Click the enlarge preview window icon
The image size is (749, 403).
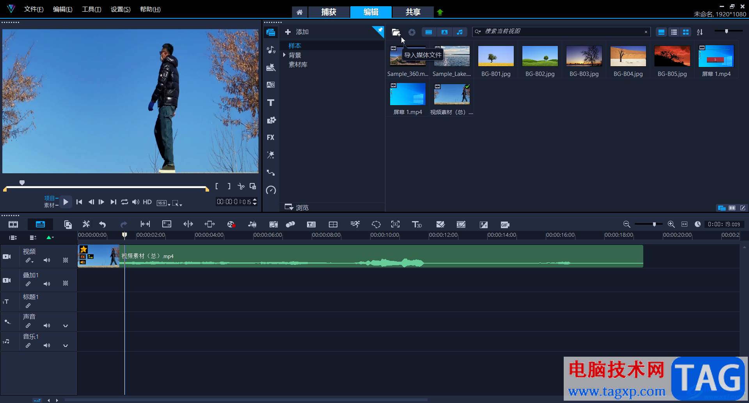253,187
